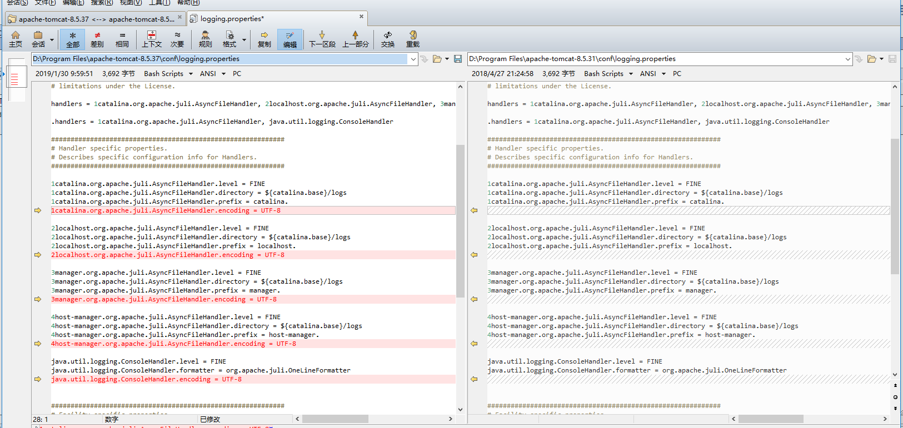Click the left pane vertical scrollbar
This screenshot has height=428, width=903.
[460, 221]
